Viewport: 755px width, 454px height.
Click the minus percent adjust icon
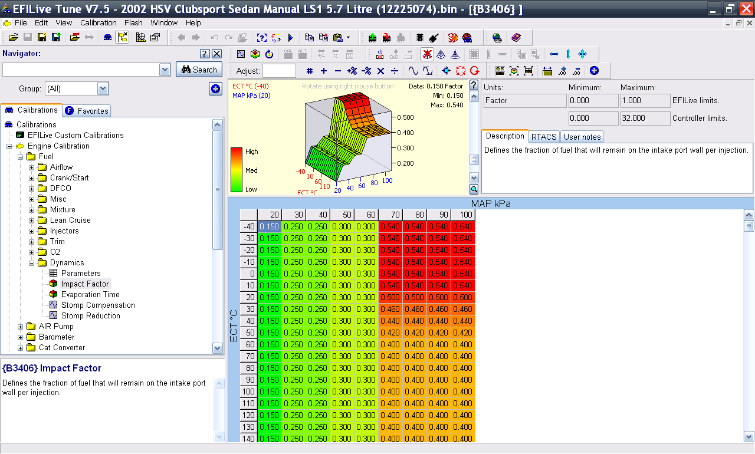[x=366, y=71]
